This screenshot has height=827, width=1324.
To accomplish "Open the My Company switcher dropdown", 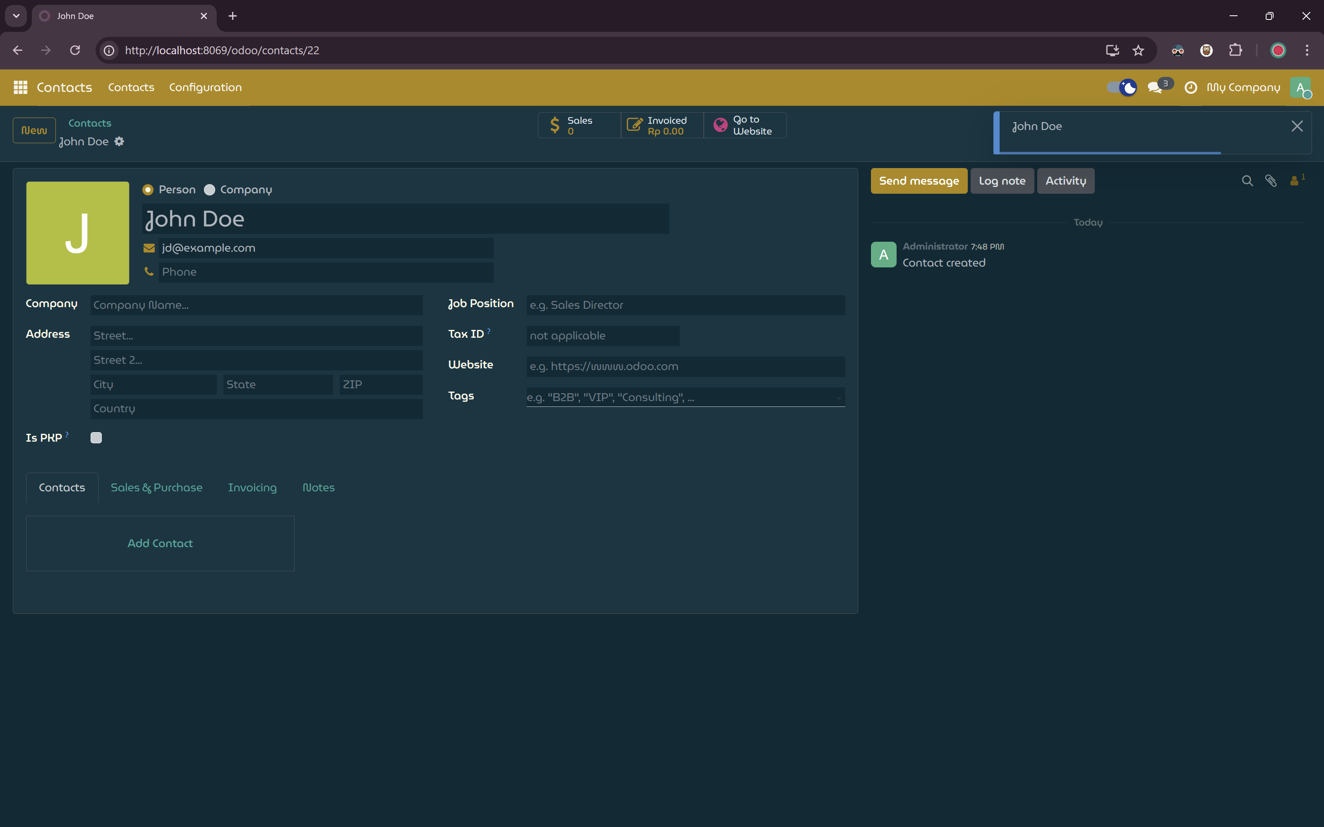I will (1243, 87).
